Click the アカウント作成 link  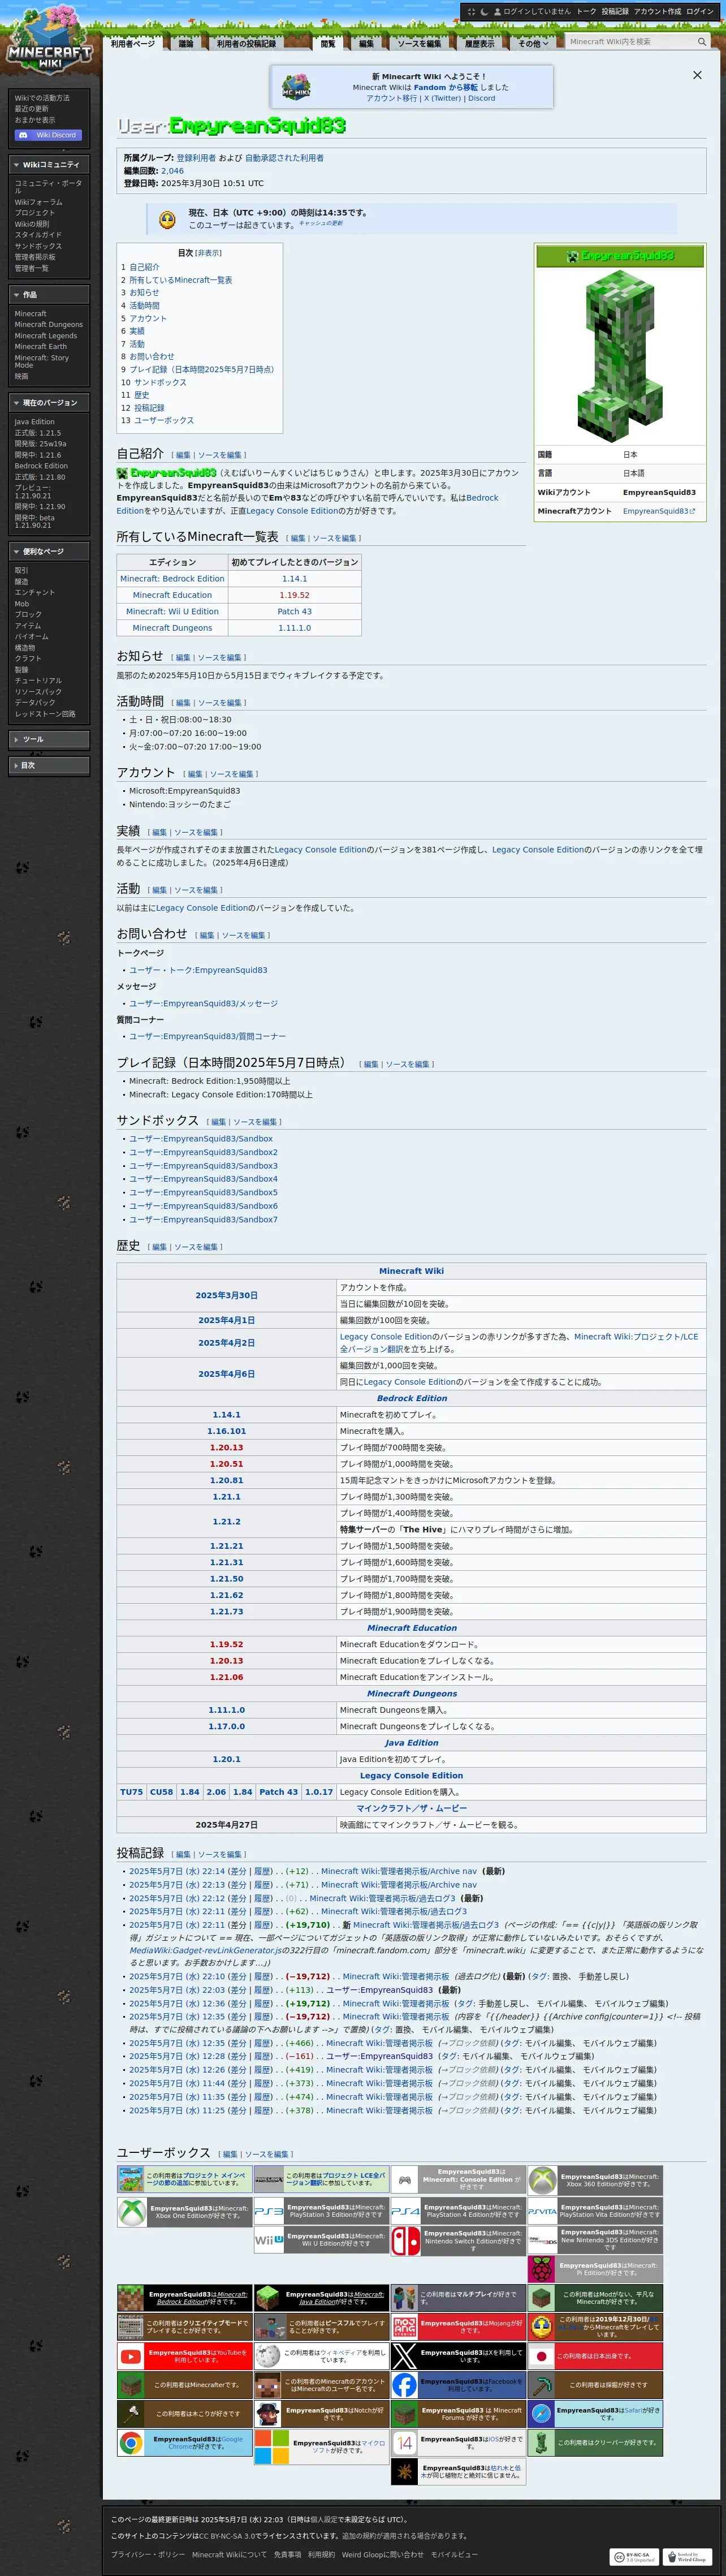point(657,11)
